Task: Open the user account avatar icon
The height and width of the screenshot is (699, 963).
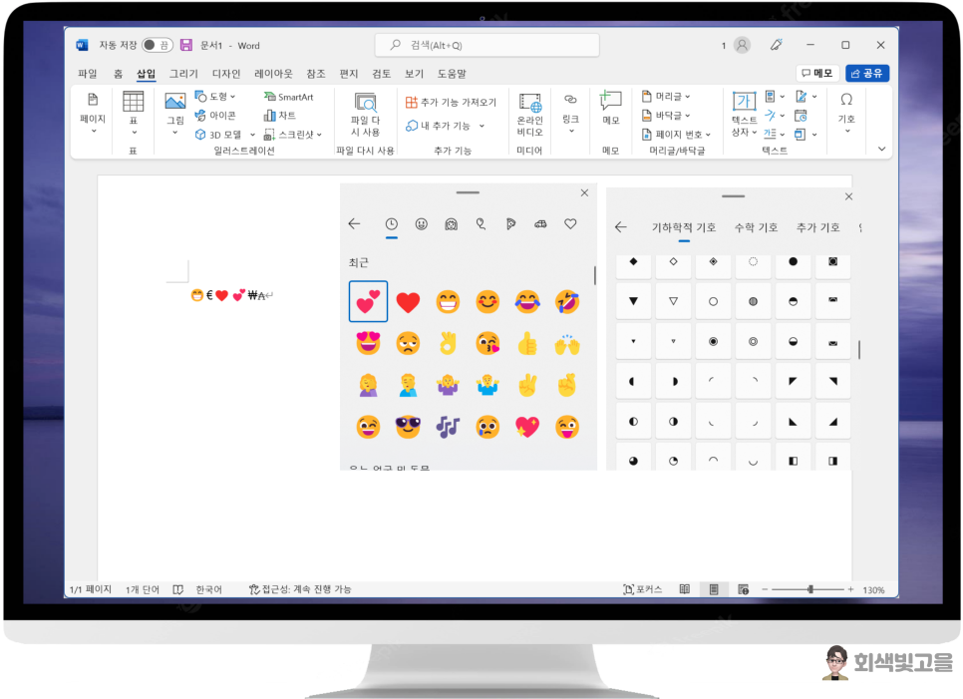Action: [742, 45]
